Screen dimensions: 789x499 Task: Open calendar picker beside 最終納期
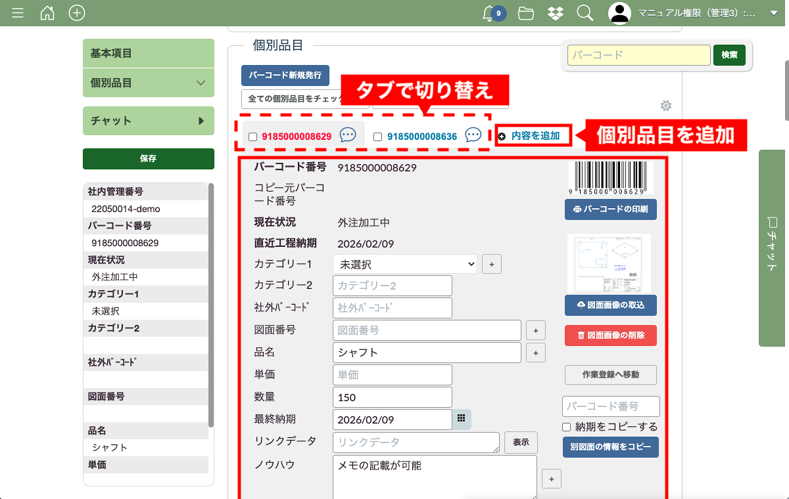tap(462, 418)
